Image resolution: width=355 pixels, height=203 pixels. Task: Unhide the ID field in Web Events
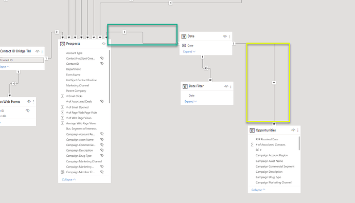pyautogui.click(x=28, y=111)
